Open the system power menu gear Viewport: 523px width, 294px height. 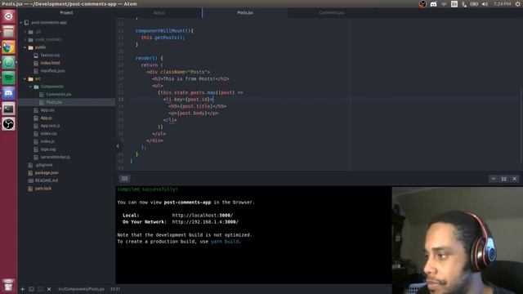coord(517,4)
